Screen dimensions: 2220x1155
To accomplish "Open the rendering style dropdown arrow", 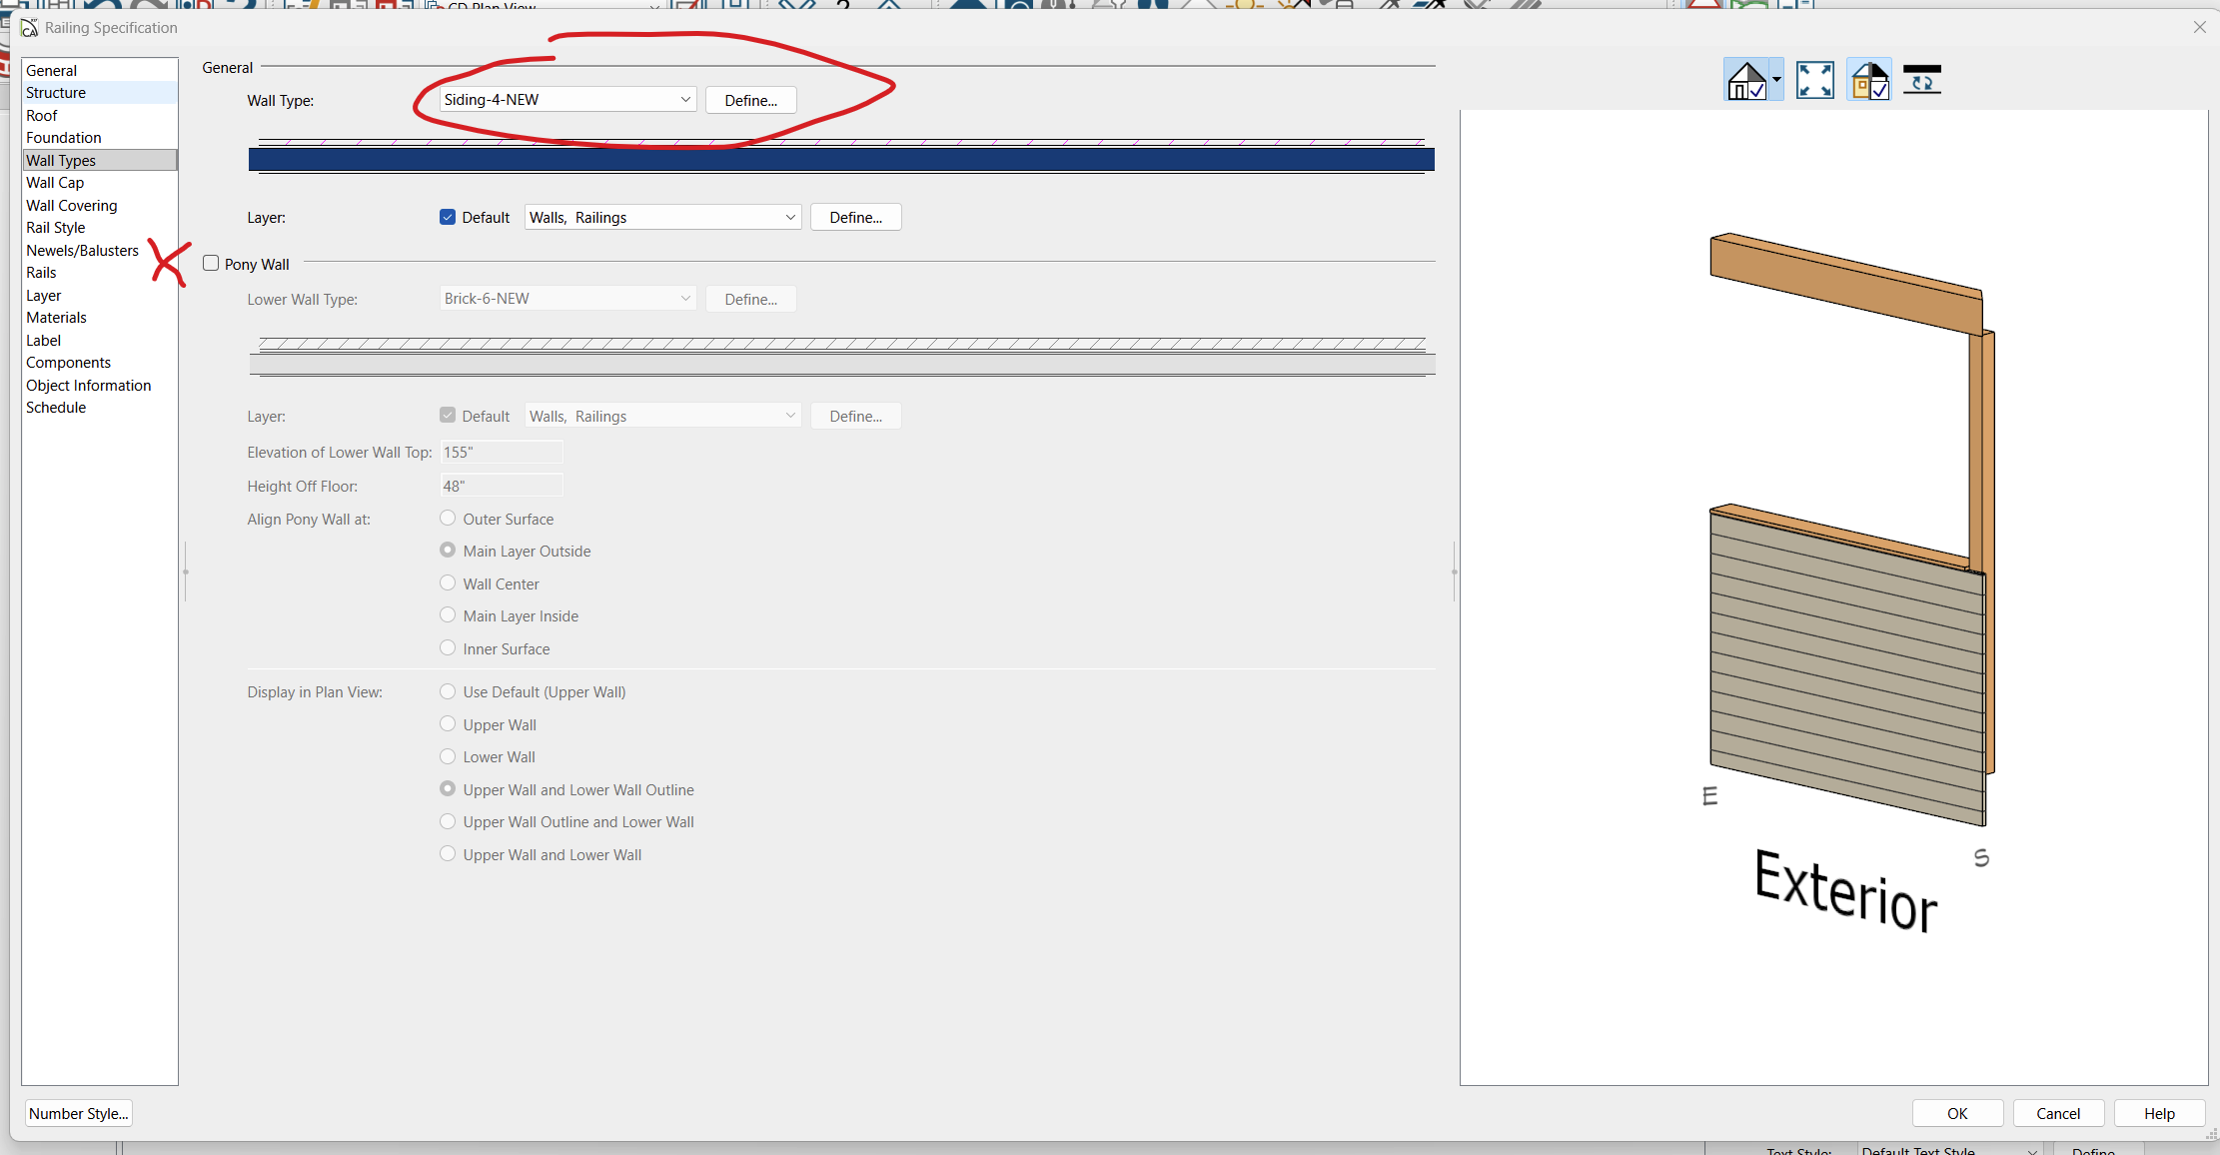I will point(1776,80).
